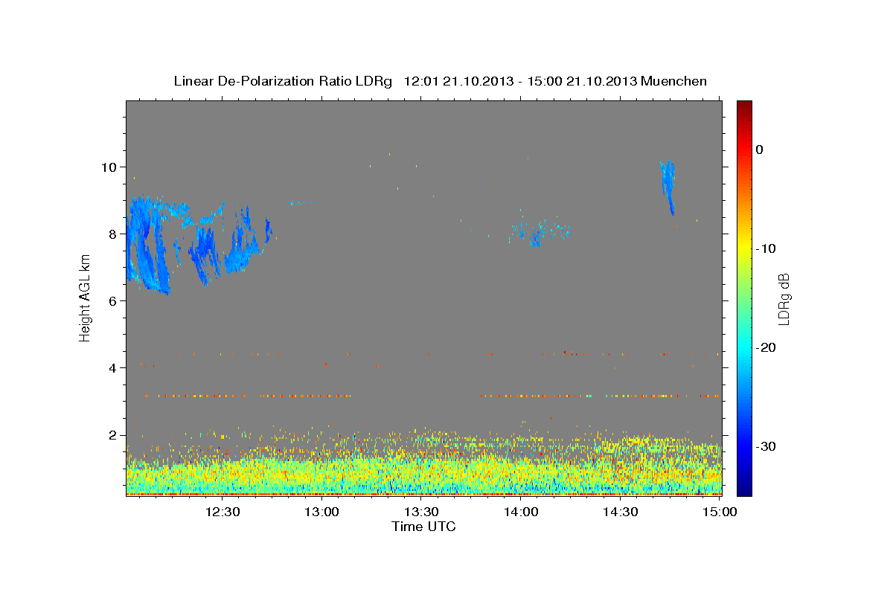Click the dark blue bottom of the colorbar
This screenshot has width=893, height=595.
(x=744, y=489)
